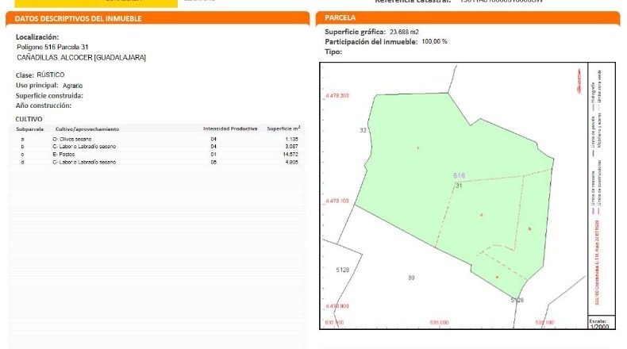
Task: Click neighboring parcel label '30' on the map
Action: pyautogui.click(x=411, y=278)
